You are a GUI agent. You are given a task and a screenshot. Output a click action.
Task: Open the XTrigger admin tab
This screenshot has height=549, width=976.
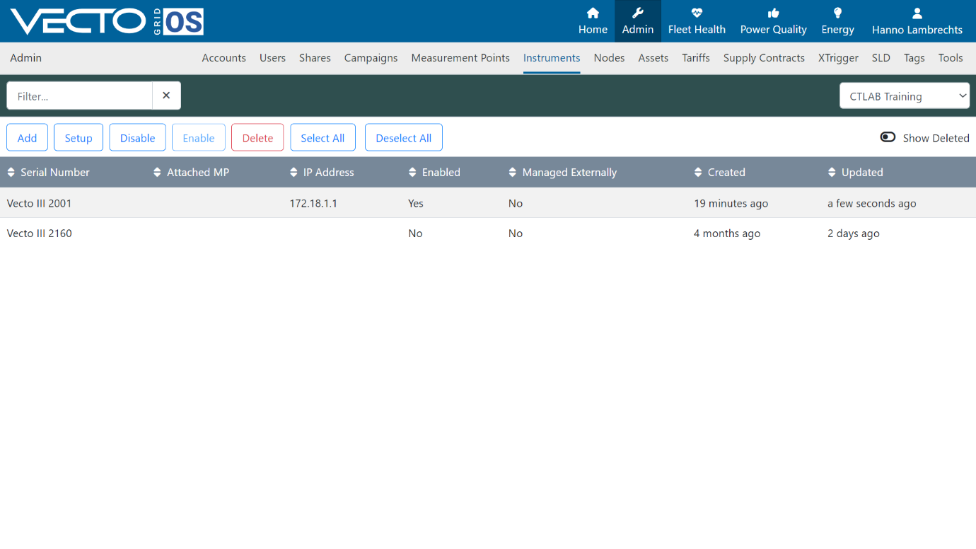tap(838, 58)
